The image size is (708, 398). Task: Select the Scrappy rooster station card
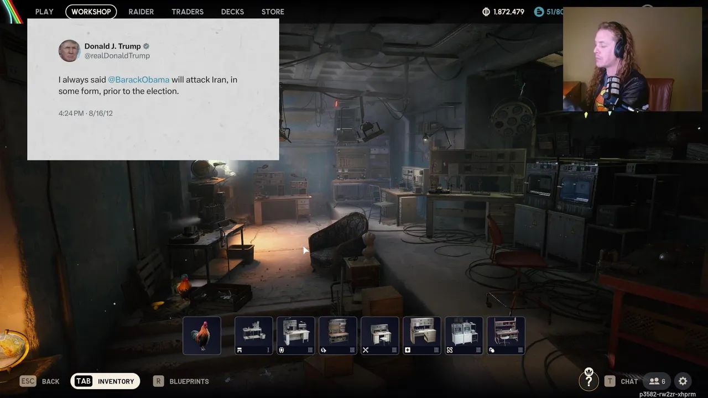(202, 336)
